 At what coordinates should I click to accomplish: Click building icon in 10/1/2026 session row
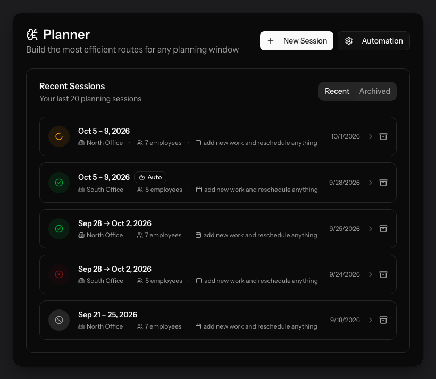point(81,143)
